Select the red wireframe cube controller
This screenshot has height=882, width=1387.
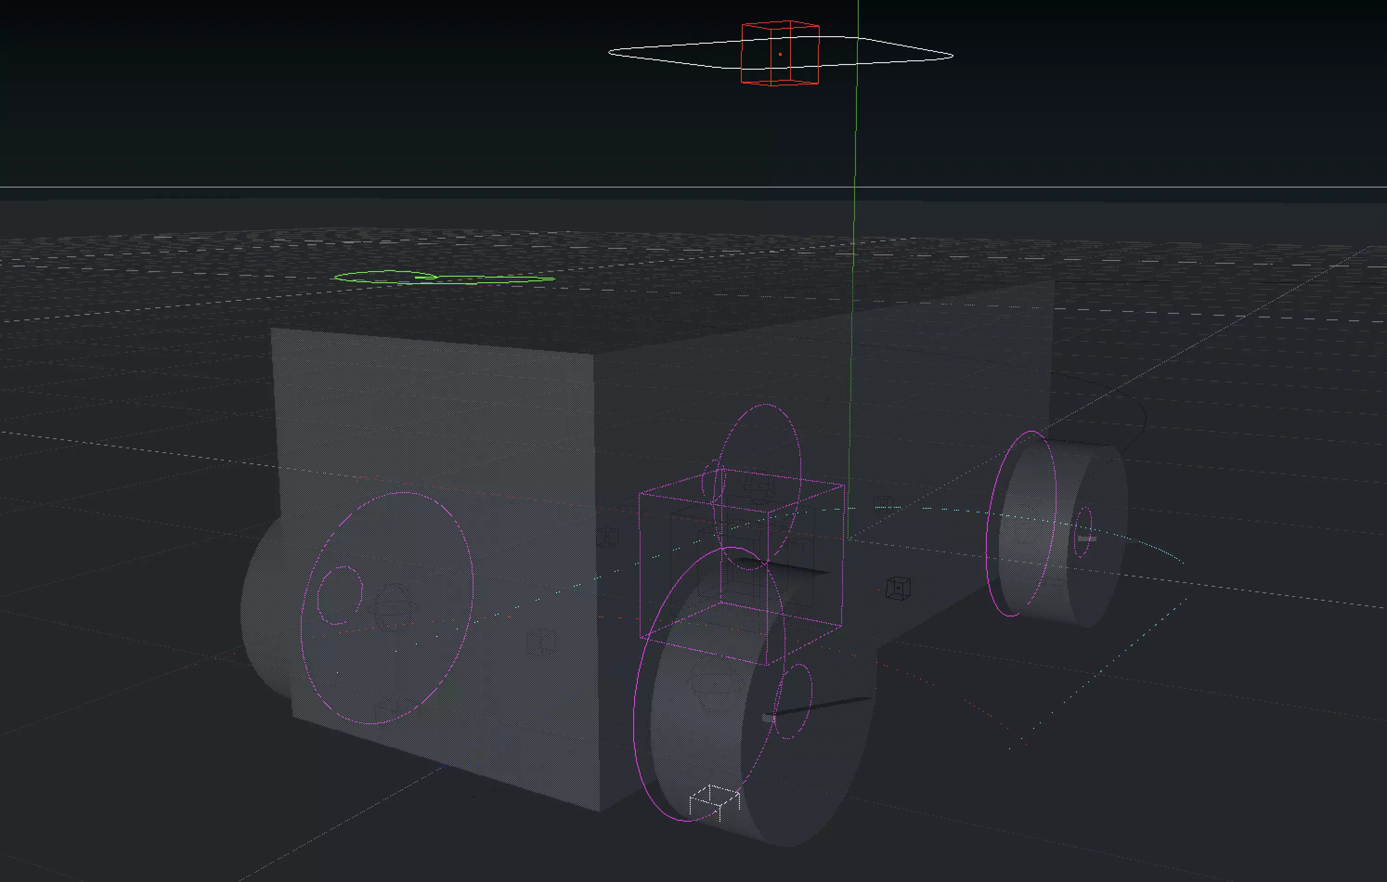pyautogui.click(x=780, y=53)
